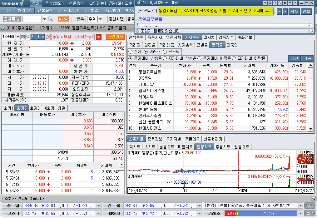Expand the 거래소 advance-decline bar dropdown
317x218 pixels.
[301, 213]
